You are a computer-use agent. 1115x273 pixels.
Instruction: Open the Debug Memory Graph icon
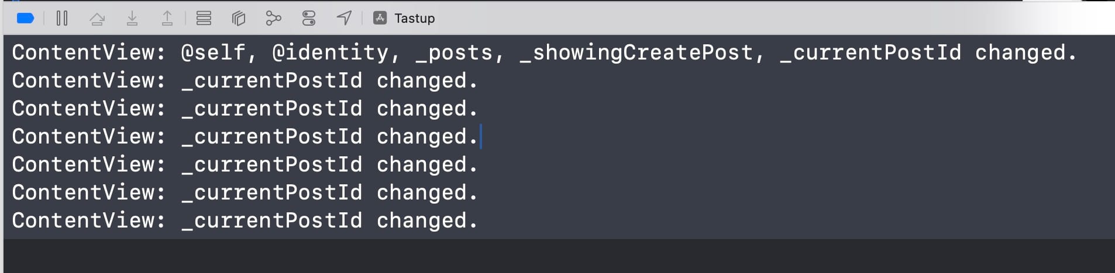[273, 19]
